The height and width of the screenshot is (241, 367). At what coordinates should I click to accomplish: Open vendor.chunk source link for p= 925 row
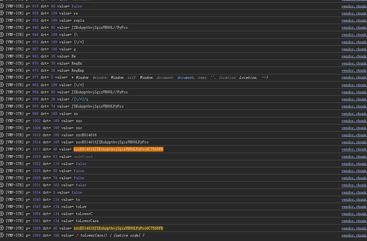coord(354,13)
